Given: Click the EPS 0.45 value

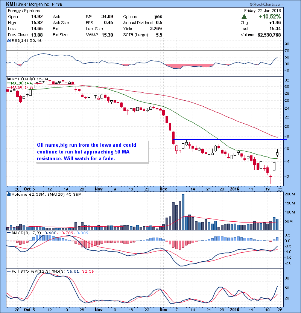Looking at the screenshot, I should [x=108, y=23].
